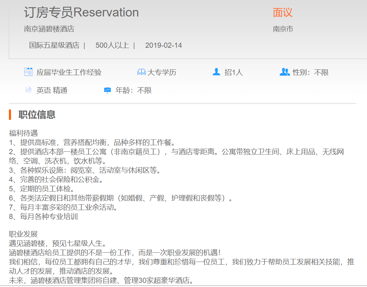Click the document icon beside 英语 精通

coord(28,90)
